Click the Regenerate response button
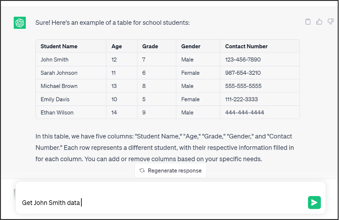339x220 pixels. tap(171, 171)
